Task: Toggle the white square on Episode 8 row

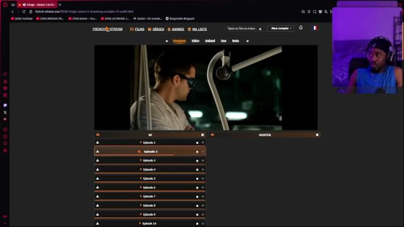Action: point(197,206)
